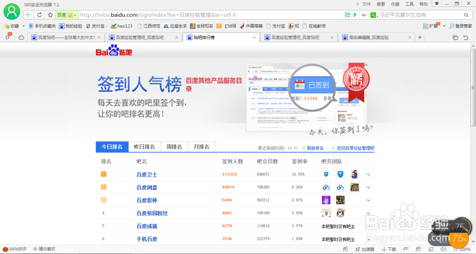Expand the 收藏 favorites dropdown arrow
The height and width of the screenshot is (254, 476).
[23, 26]
